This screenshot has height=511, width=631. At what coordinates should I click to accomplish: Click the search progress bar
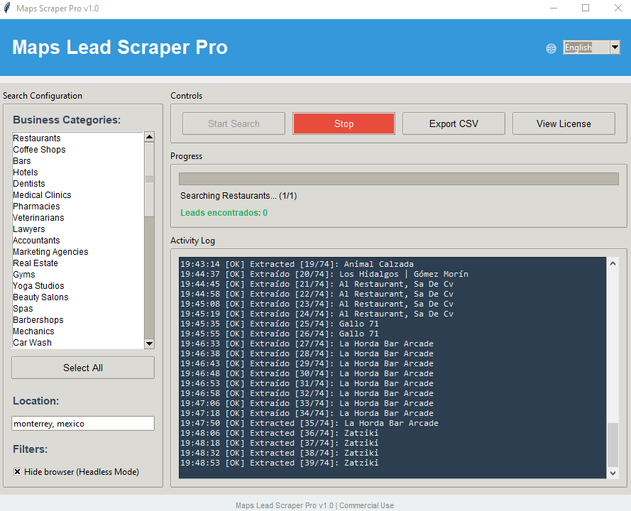coord(398,179)
